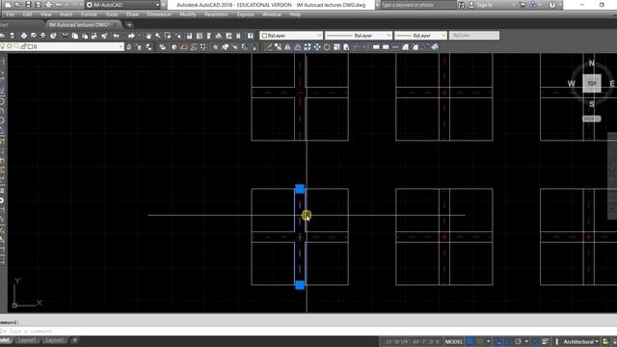Select the Move tool in Modify toolbar
This screenshot has width=617, height=347.
[317, 47]
